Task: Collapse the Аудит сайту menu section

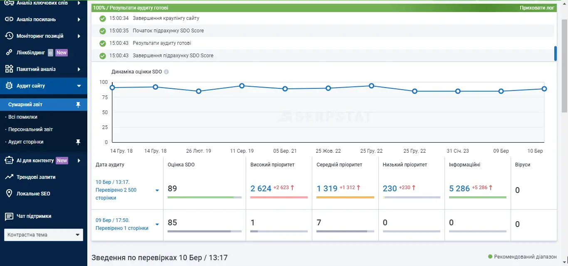Action: click(79, 86)
